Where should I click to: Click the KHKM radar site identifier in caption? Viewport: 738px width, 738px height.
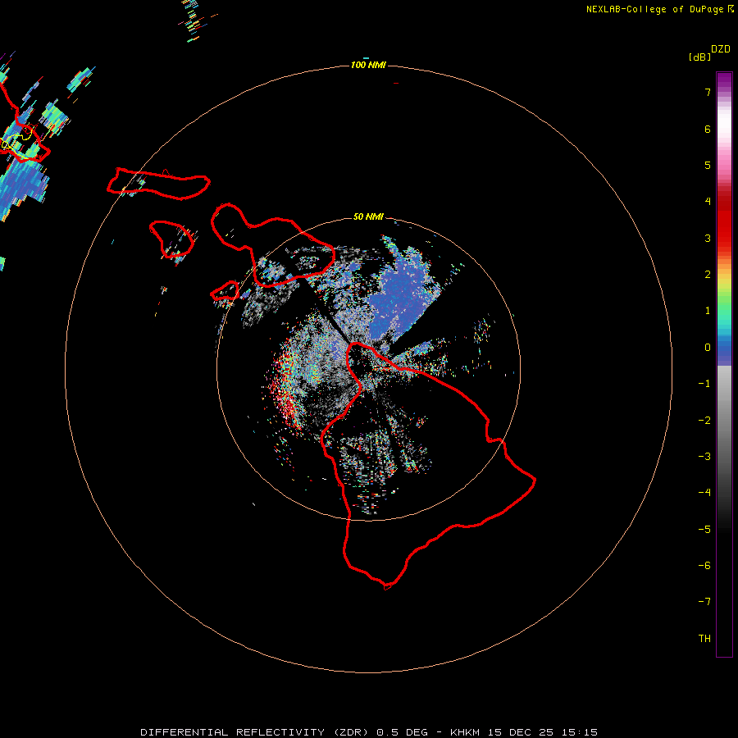click(466, 732)
